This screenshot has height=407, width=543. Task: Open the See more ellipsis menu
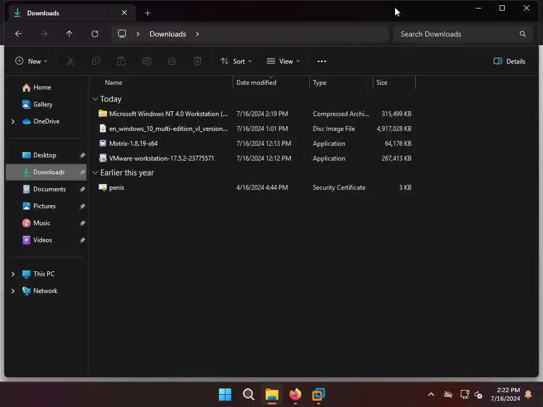tap(322, 61)
